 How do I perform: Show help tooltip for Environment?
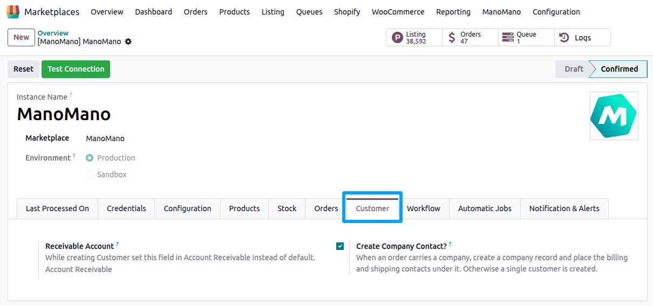click(x=74, y=156)
